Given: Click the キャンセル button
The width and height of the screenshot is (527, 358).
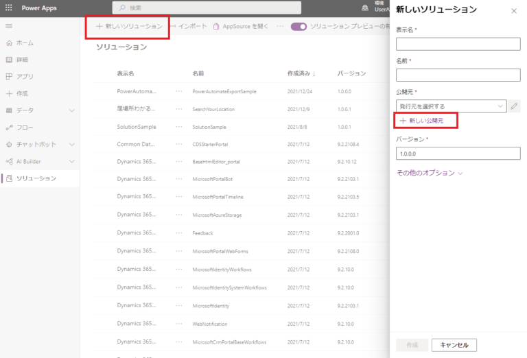Looking at the screenshot, I should point(454,345).
